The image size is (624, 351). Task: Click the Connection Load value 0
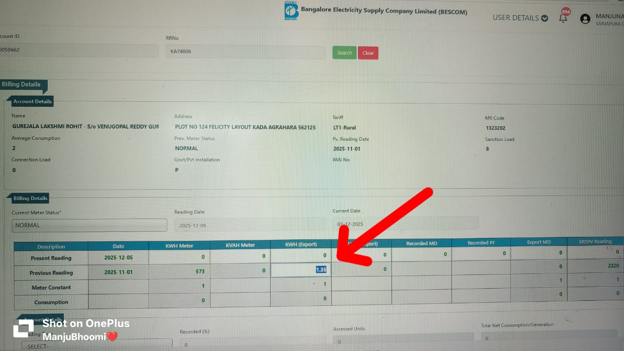pyautogui.click(x=14, y=170)
